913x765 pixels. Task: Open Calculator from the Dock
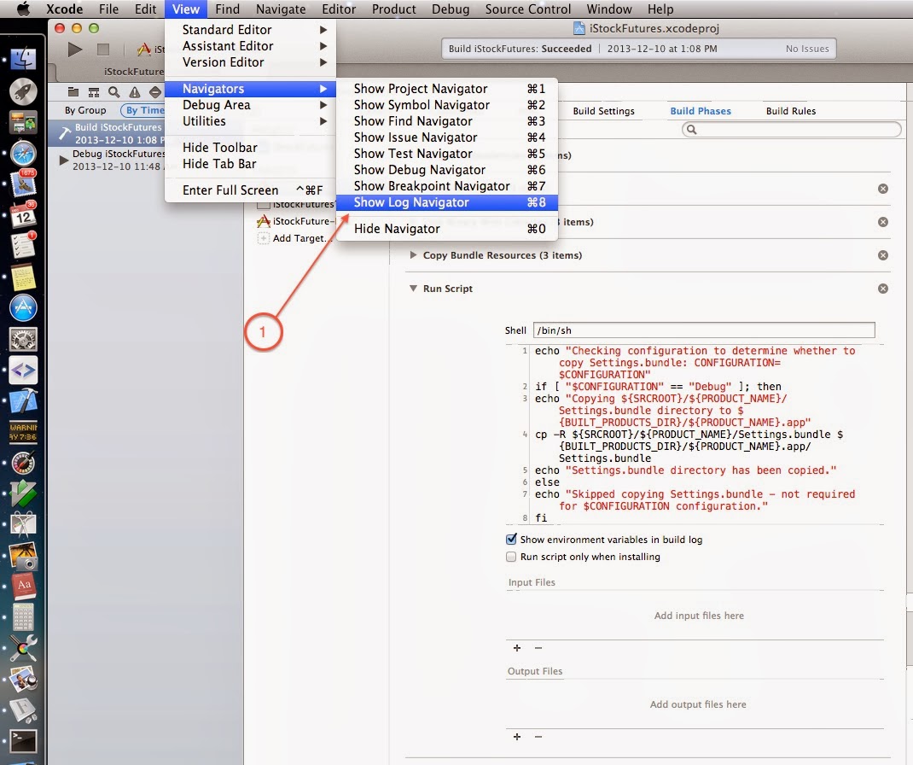point(23,617)
